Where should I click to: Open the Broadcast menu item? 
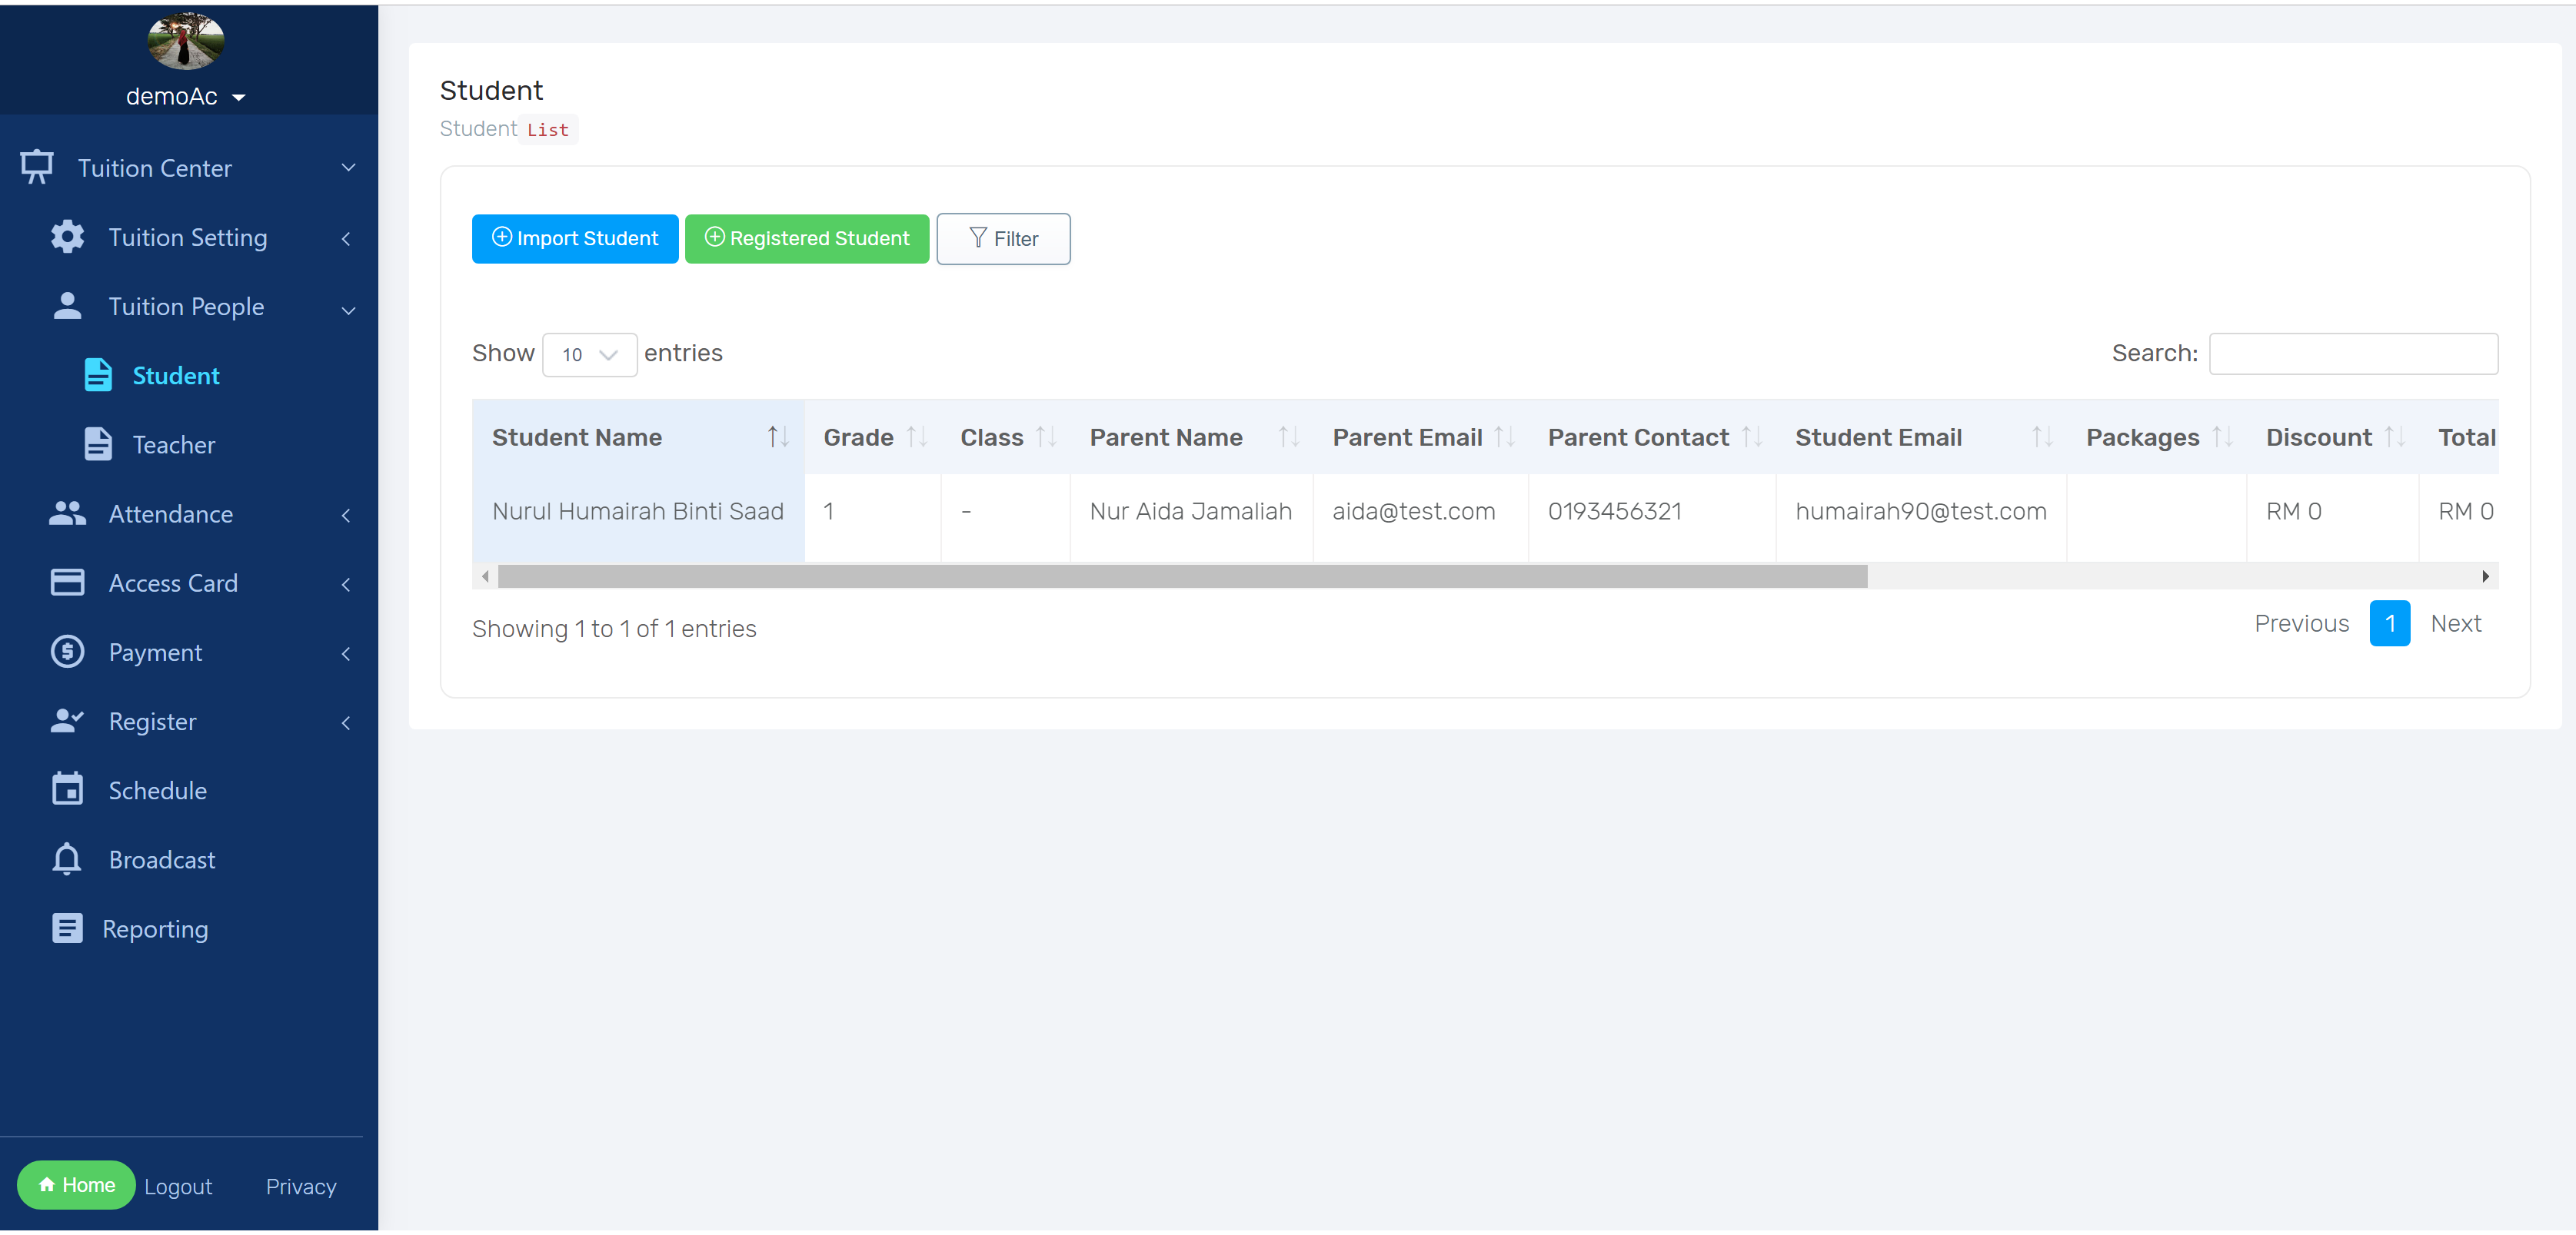[x=162, y=859]
